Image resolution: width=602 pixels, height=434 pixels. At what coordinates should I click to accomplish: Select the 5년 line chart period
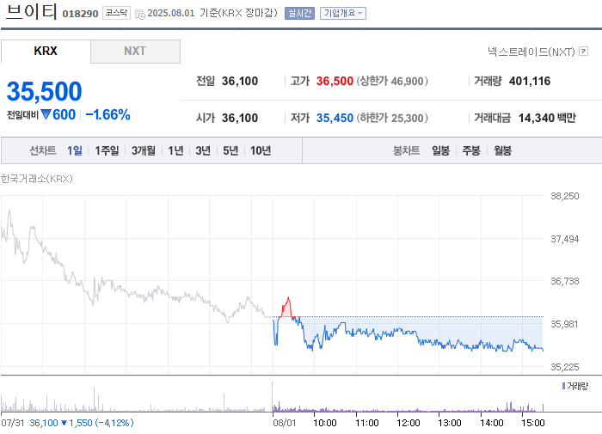tap(230, 150)
